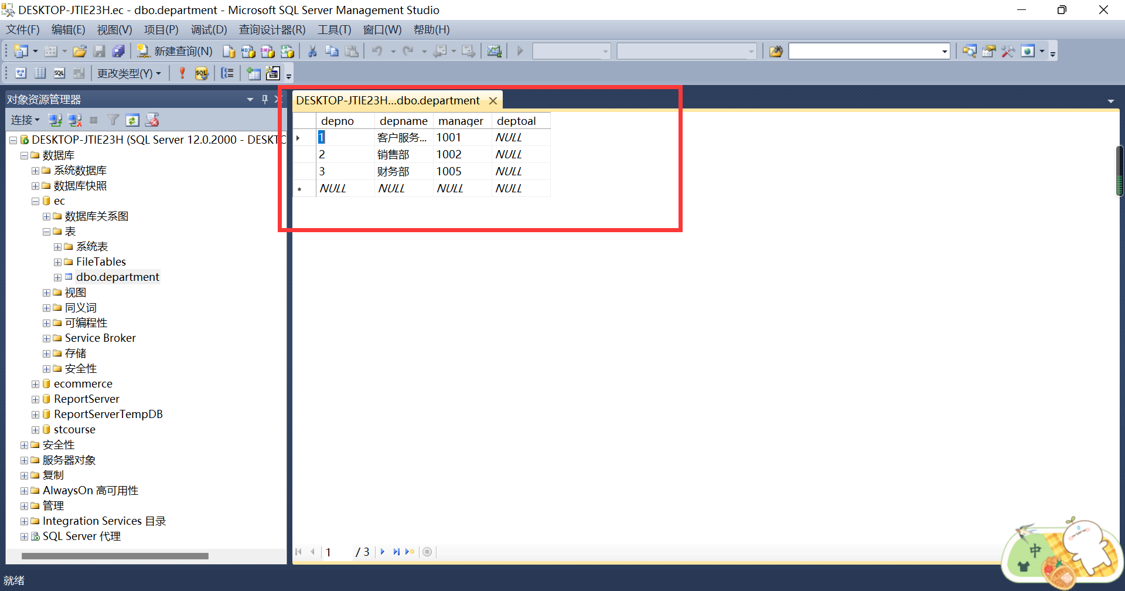1125x591 pixels.
Task: Switch to the dbo.department results tab
Action: click(388, 100)
